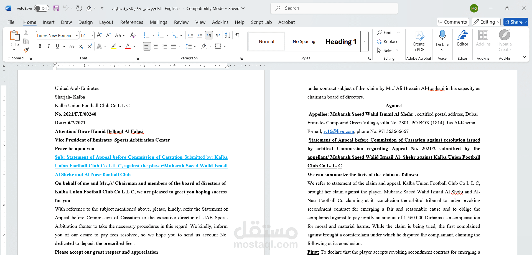532x255 pixels.
Task: Switch to the Insert tab
Action: coord(49,22)
